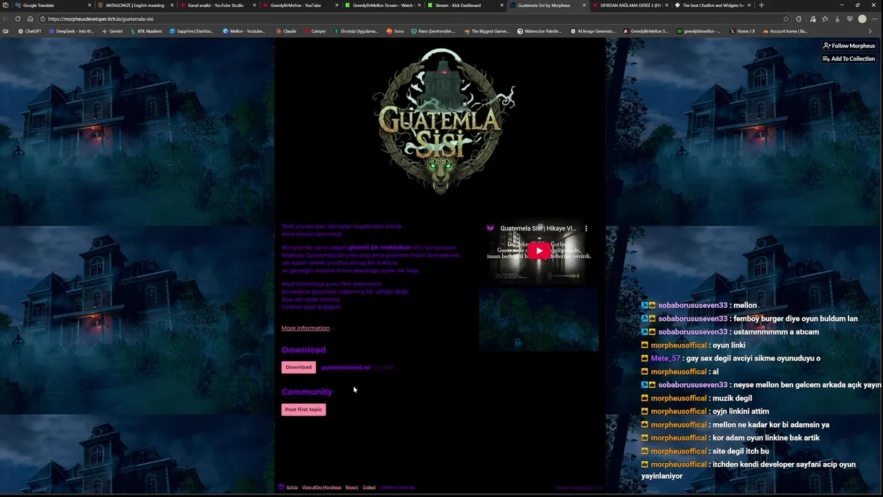
Task: Open a new browser tab
Action: pyautogui.click(x=762, y=6)
